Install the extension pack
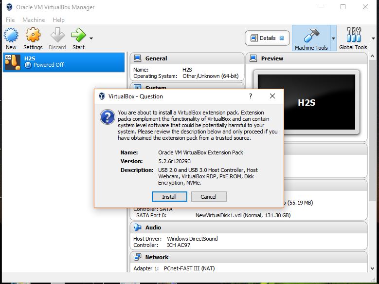Screen dimensions: 379x284 [169, 197]
